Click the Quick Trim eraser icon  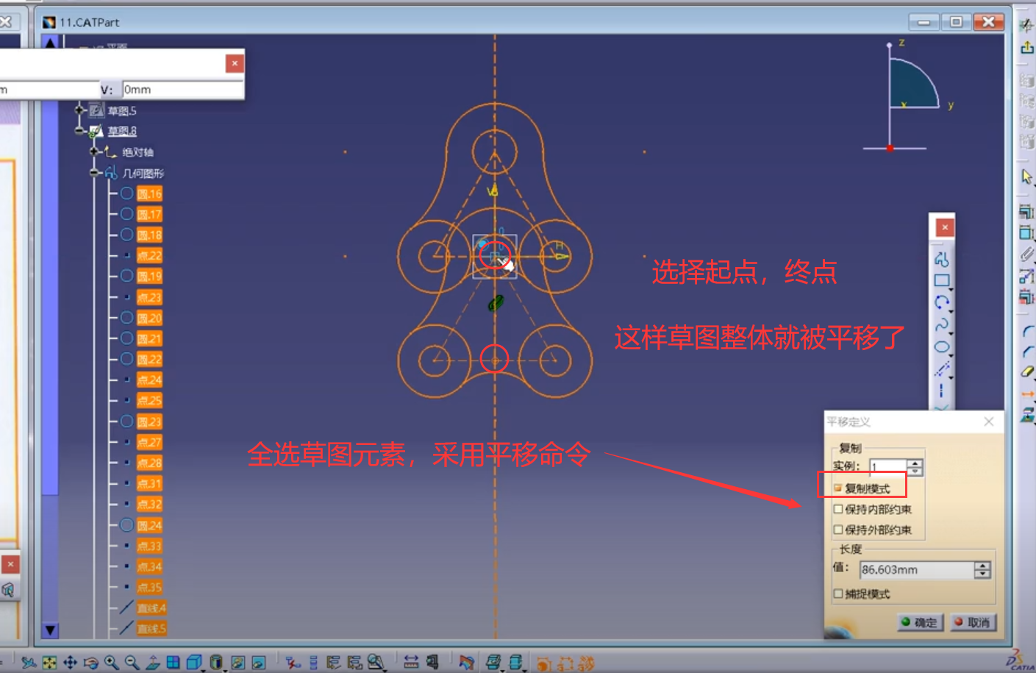(x=1027, y=372)
